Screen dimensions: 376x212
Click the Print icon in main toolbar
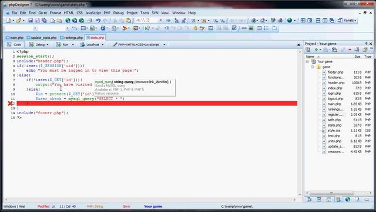click(89, 21)
